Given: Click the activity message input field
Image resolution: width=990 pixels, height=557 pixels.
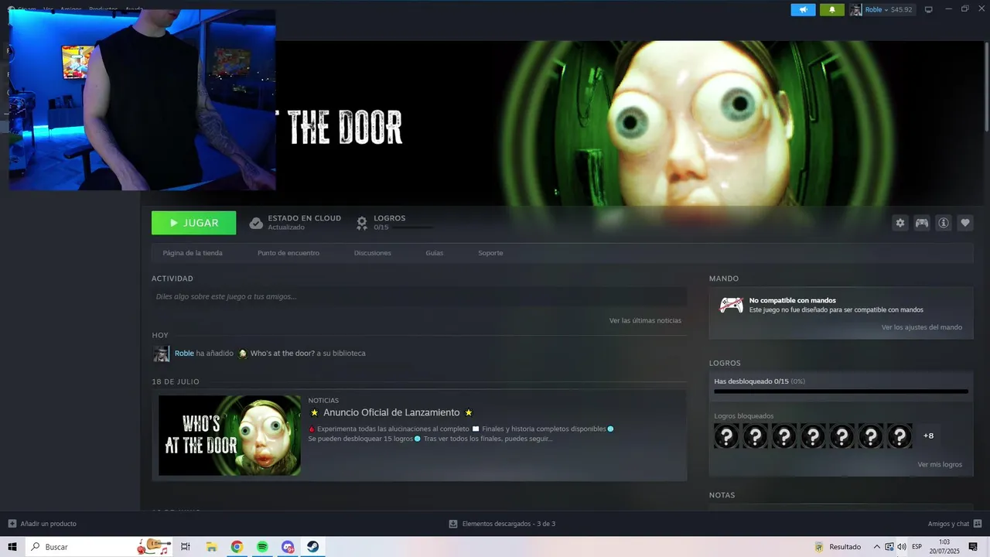Looking at the screenshot, I should pyautogui.click(x=418, y=296).
